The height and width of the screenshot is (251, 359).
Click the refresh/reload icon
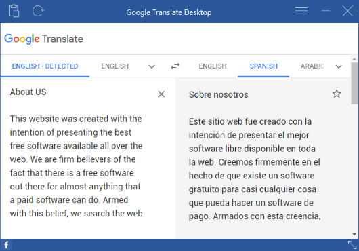pyautogui.click(x=38, y=11)
